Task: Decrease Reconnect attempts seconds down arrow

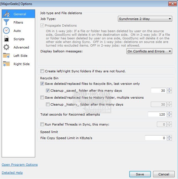Action: [x=169, y=116]
